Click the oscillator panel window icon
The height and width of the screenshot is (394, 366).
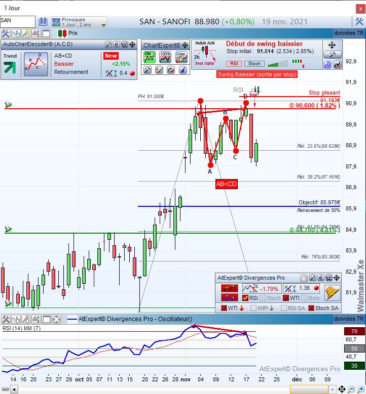pyautogui.click(x=46, y=319)
